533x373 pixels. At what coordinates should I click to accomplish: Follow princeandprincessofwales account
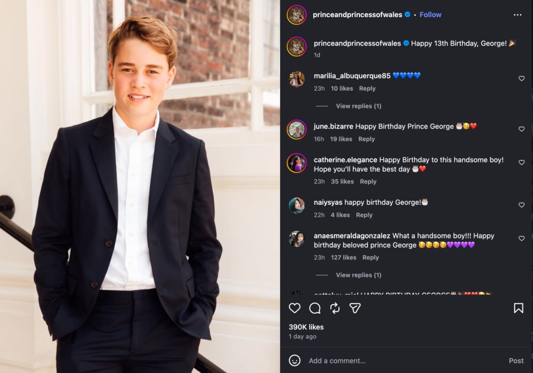(x=431, y=15)
